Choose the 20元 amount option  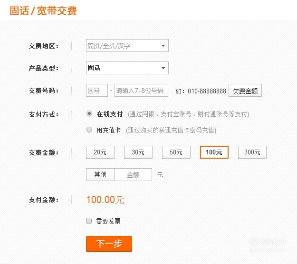pos(100,152)
